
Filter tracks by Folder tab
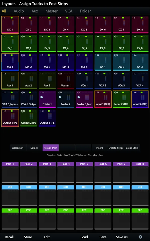pos(85,11)
